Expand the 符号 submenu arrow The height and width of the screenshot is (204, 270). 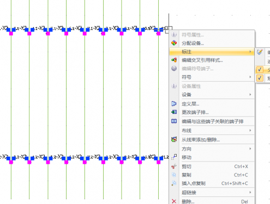point(250,77)
